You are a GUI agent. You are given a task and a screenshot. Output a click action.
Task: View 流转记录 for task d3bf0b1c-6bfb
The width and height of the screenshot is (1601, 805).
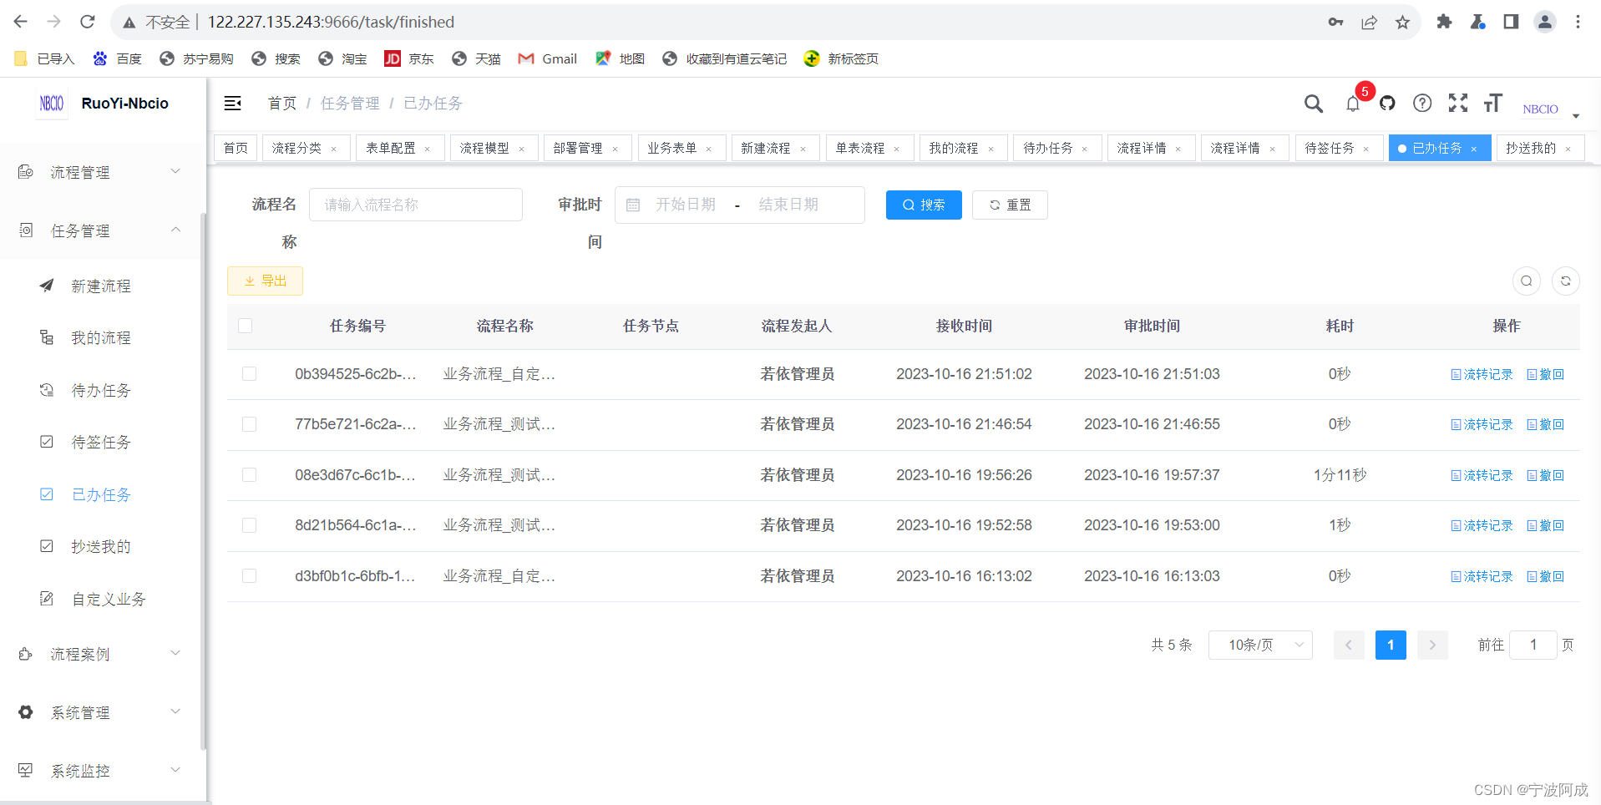[1482, 576]
